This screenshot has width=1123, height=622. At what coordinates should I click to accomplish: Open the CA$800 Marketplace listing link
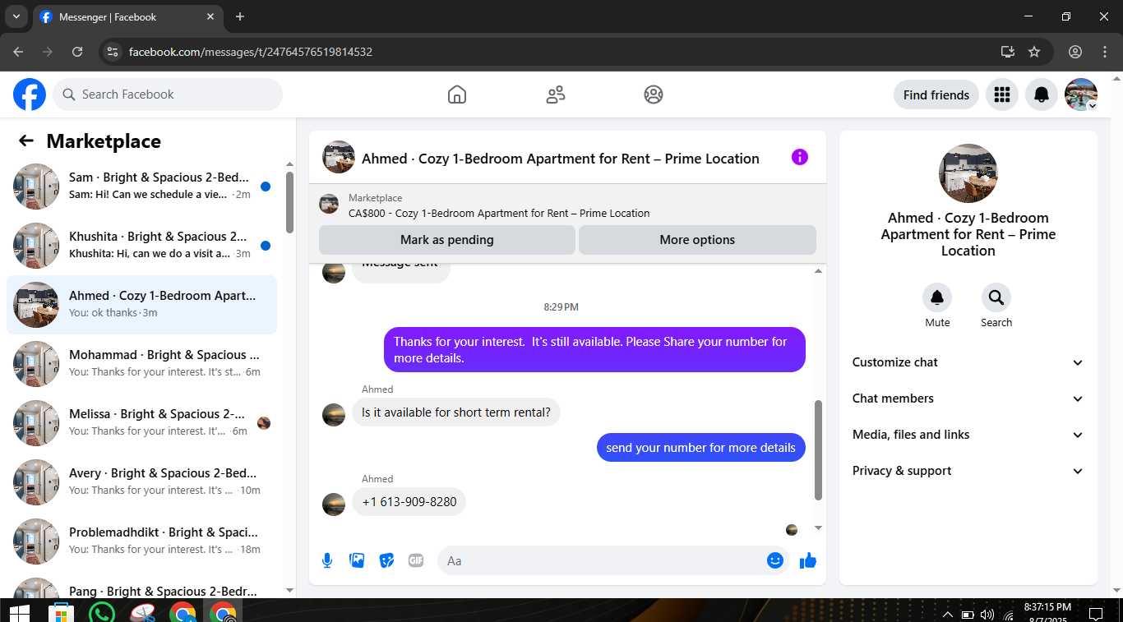pyautogui.click(x=499, y=214)
